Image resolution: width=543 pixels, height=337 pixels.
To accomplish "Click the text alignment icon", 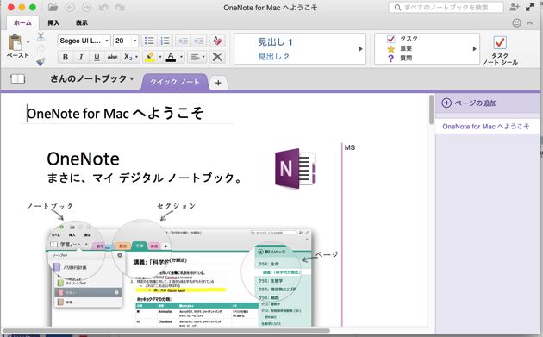I will click(x=195, y=57).
